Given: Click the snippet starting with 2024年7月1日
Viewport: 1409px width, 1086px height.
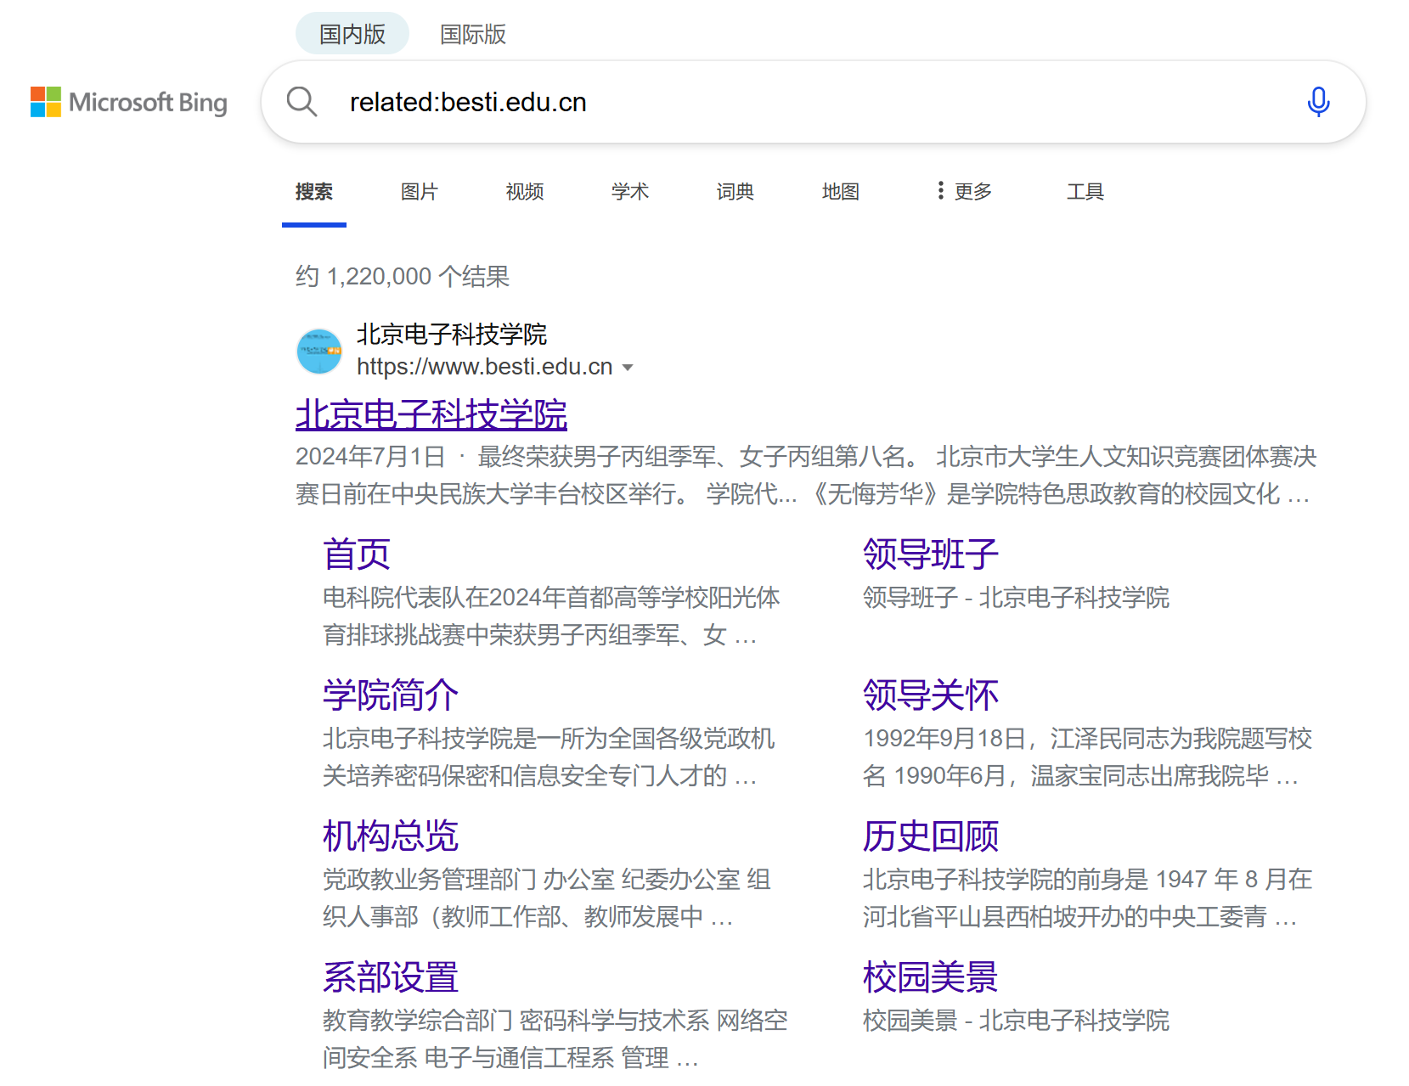Looking at the screenshot, I should click(806, 475).
